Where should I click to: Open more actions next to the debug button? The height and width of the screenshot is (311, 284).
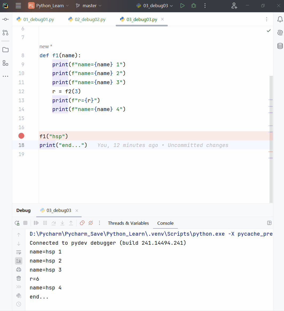click(x=205, y=6)
